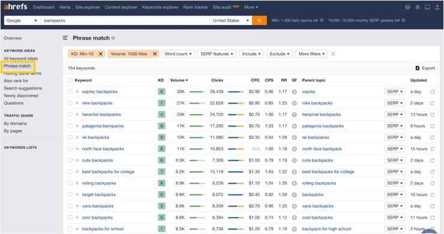Add nike backpacks with the plus icon
This screenshot has width=444, height=234.
(x=77, y=103)
